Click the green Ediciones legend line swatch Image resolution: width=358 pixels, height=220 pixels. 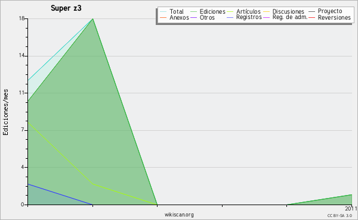point(193,11)
